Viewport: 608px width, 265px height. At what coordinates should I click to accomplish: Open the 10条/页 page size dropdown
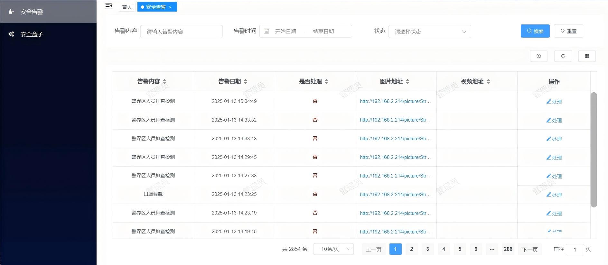pos(333,249)
